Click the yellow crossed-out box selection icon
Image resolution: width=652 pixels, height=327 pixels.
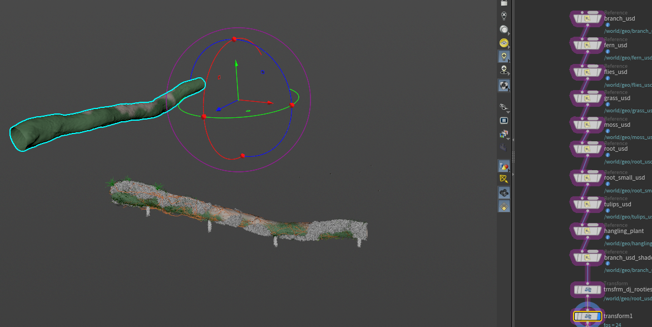503,179
